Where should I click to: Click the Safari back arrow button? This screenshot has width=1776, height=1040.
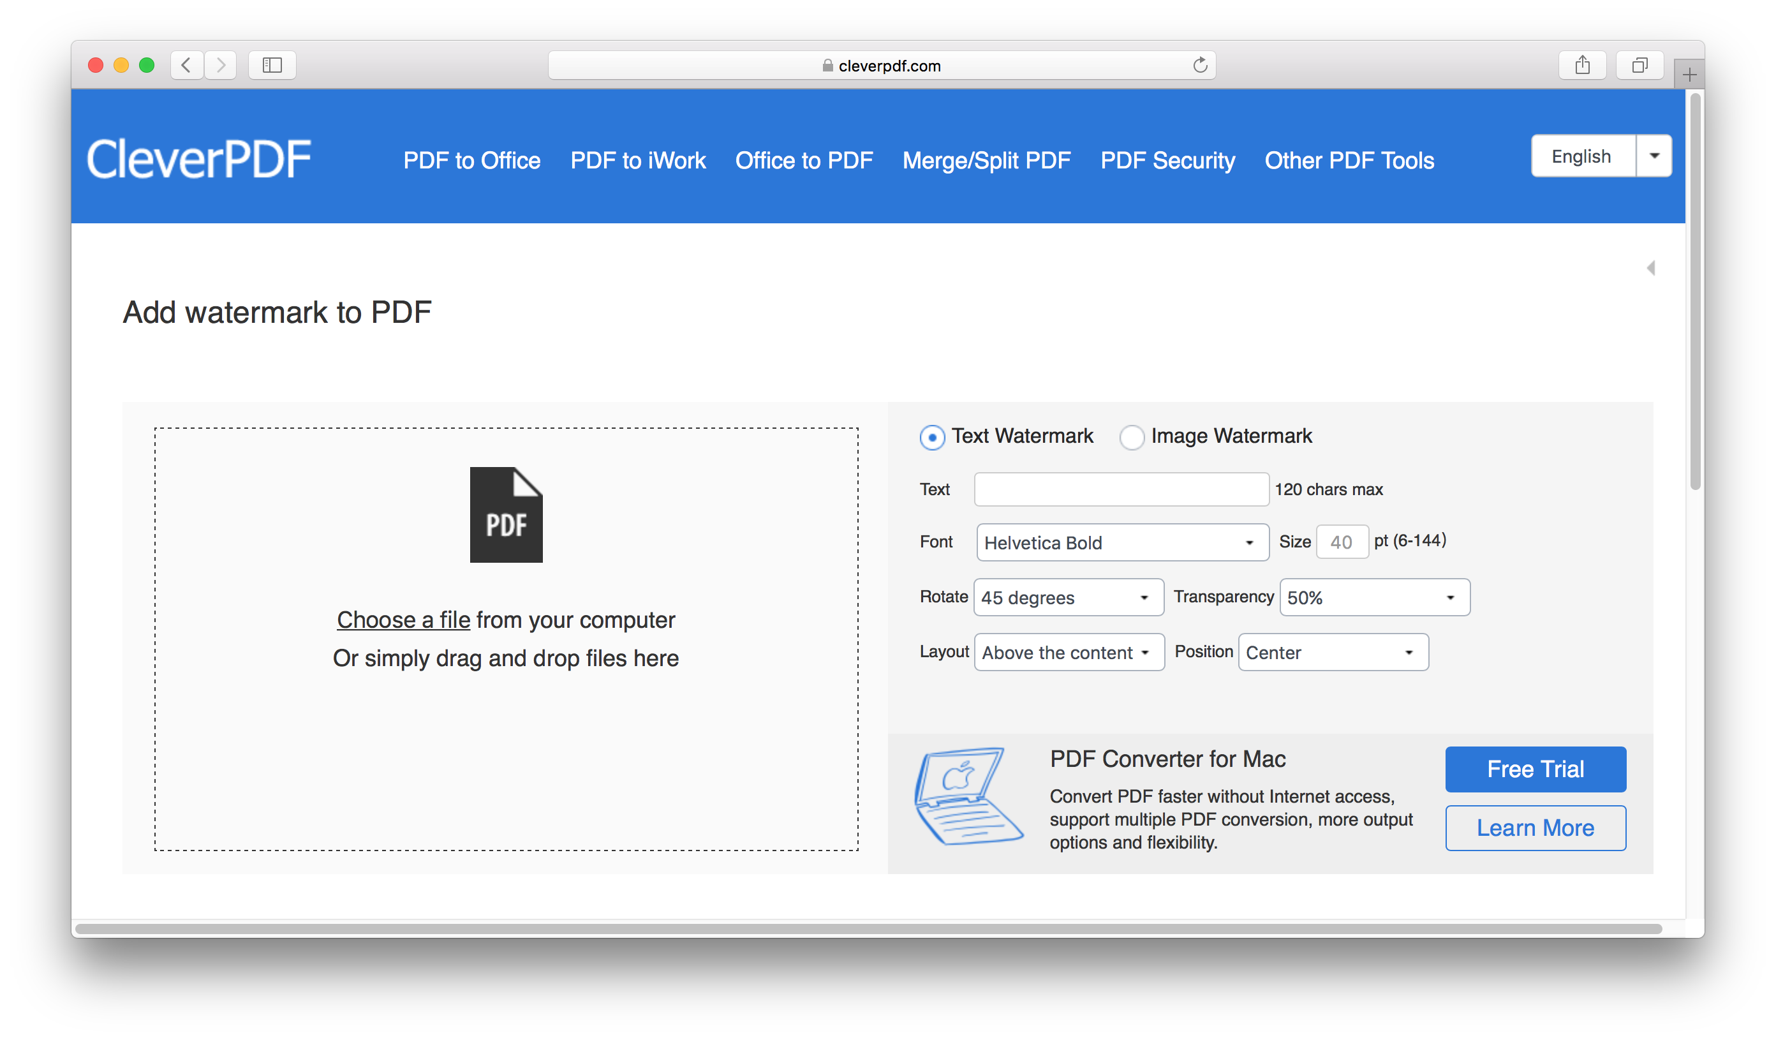tap(187, 65)
